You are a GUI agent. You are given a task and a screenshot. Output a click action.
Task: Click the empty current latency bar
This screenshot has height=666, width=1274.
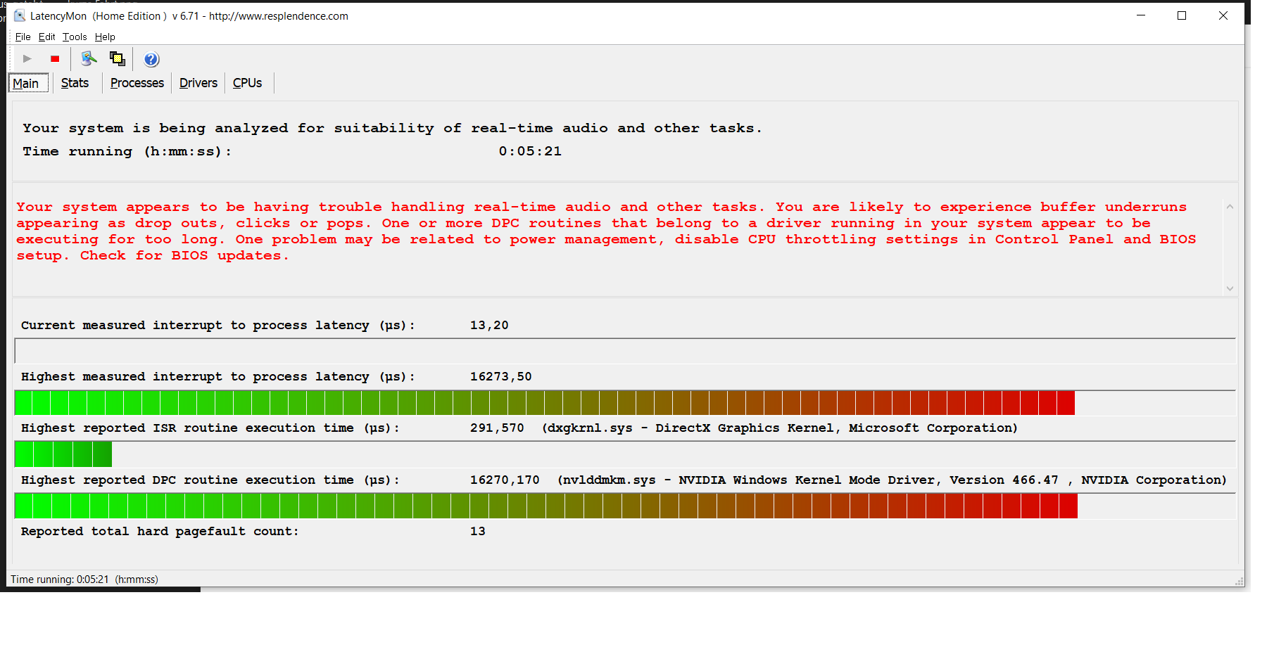625,351
